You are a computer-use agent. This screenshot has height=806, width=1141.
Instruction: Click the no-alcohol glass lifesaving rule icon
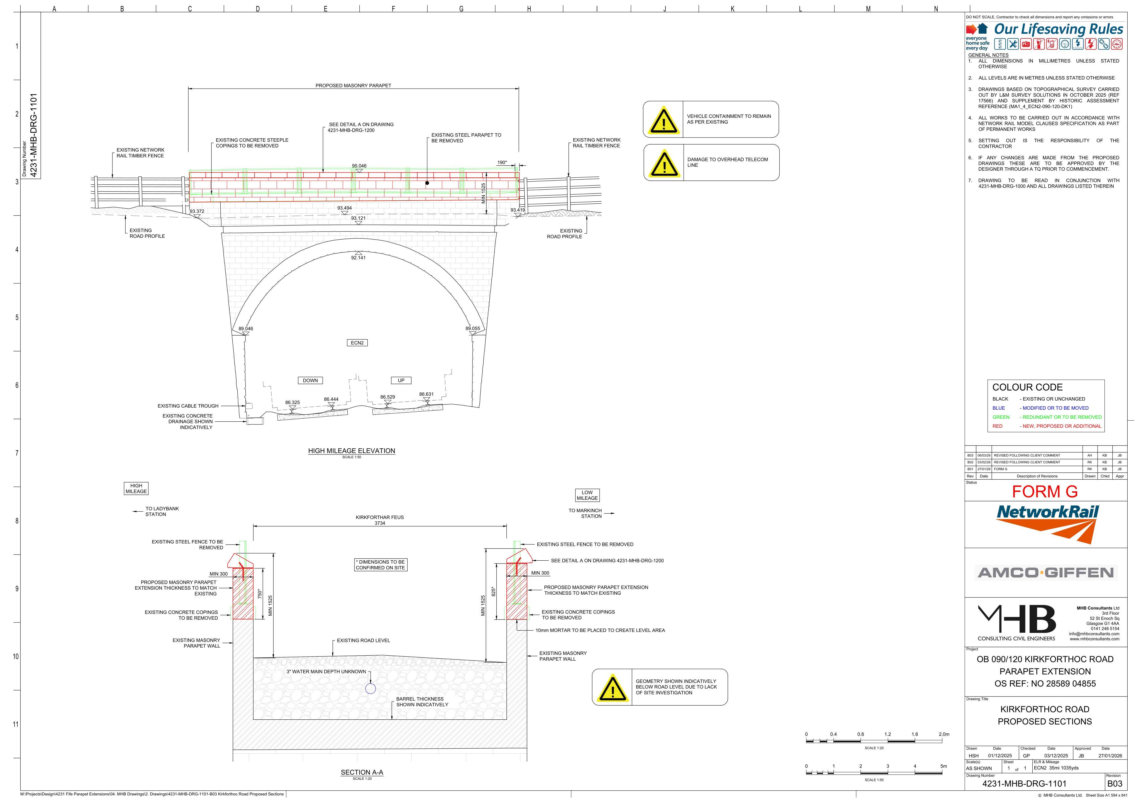(1039, 44)
